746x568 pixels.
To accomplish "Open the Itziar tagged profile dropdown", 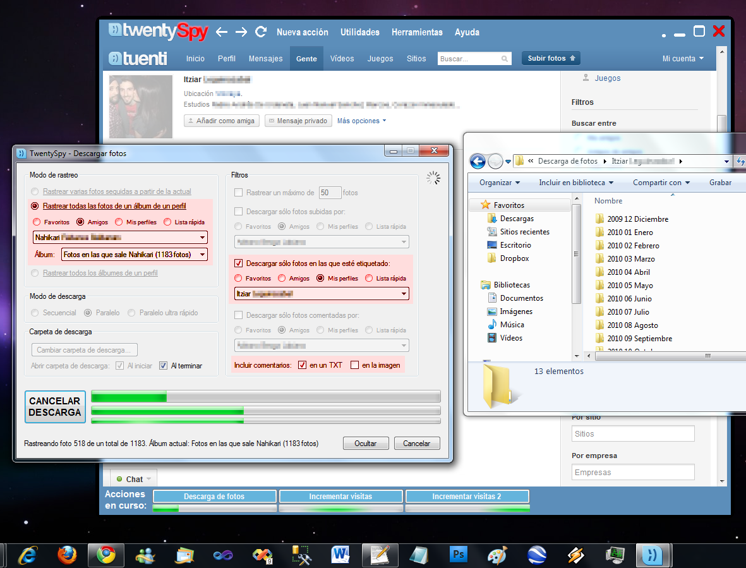I will (322, 294).
